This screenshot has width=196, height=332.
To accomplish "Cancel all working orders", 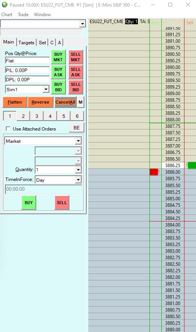I will coord(65,102).
